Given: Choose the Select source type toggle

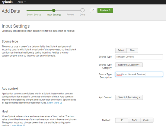Looking at the screenshot, I should (121, 50).
